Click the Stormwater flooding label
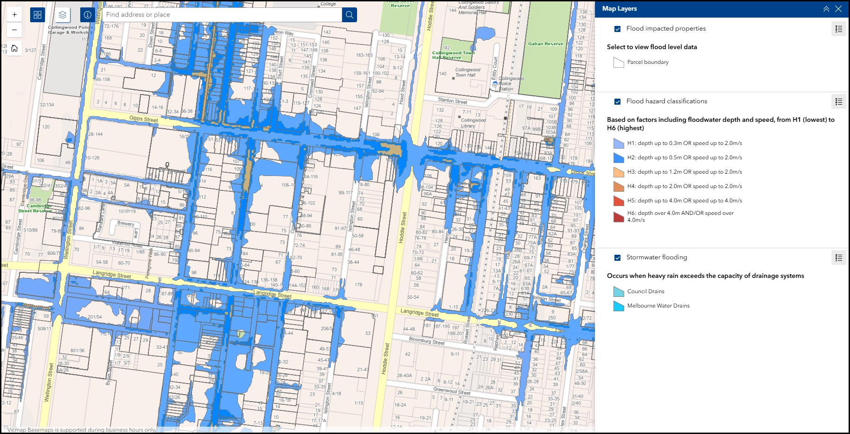The width and height of the screenshot is (850, 434). click(x=657, y=257)
